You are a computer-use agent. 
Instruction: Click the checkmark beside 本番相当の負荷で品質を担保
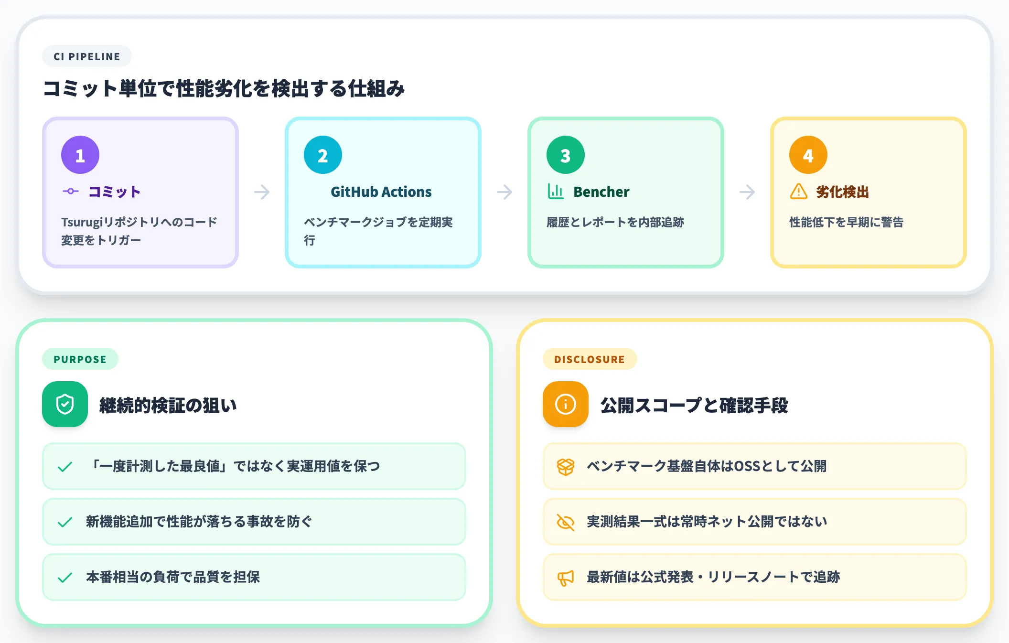(65, 578)
